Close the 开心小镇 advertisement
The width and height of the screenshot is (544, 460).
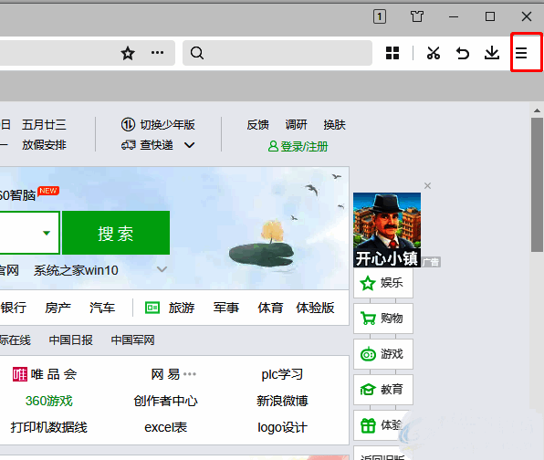[427, 186]
